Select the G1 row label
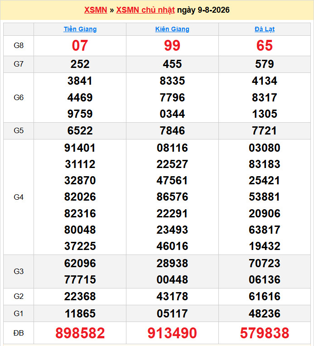 point(19,313)
